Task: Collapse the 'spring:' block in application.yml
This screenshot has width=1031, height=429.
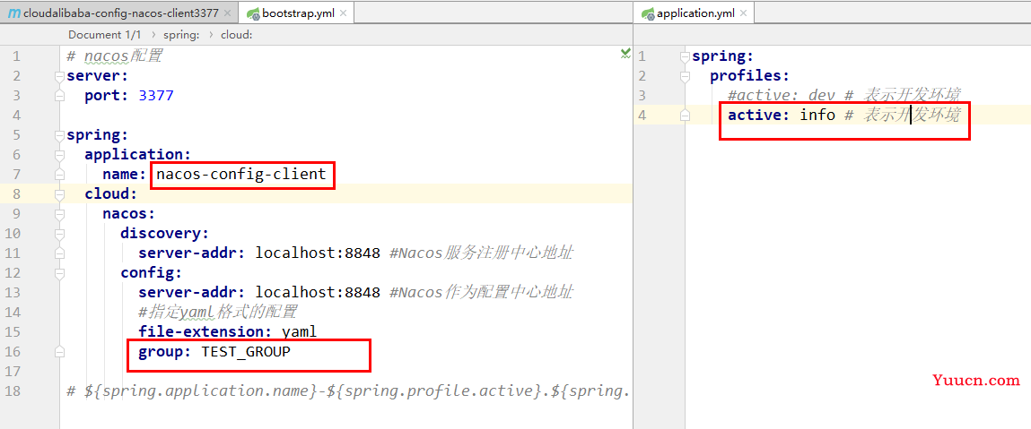Action: [x=686, y=56]
